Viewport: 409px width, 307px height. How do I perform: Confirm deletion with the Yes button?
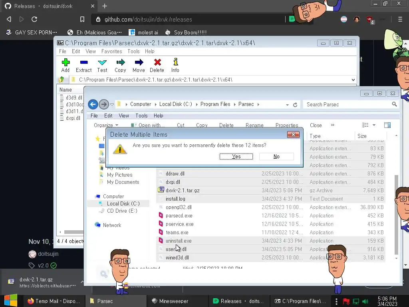pyautogui.click(x=236, y=156)
